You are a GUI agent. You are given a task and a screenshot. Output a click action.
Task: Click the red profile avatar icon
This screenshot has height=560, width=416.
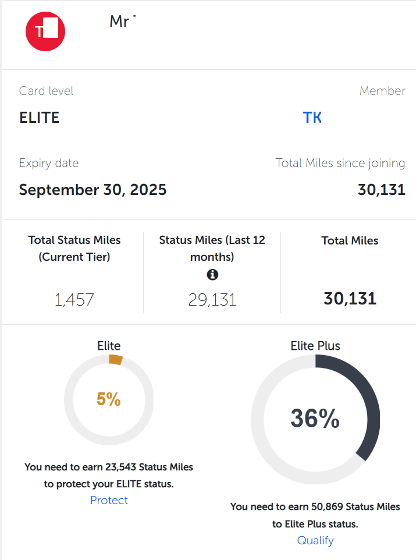tap(45, 31)
